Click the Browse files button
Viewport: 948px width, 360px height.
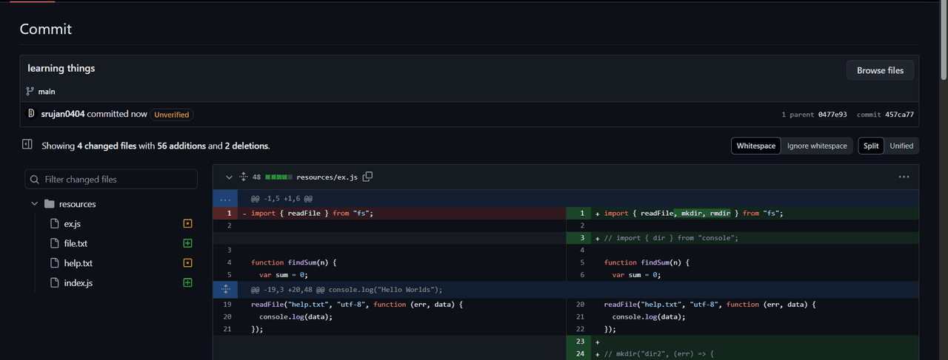(x=880, y=70)
